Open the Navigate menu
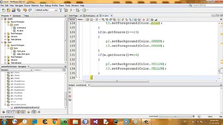Image resolution: width=223 pixels, height=125 pixels. (19, 6)
